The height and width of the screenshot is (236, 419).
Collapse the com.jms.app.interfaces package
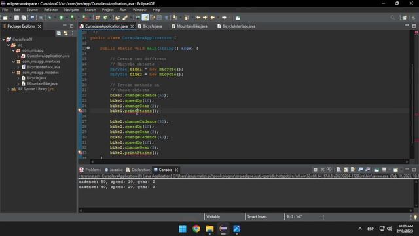click(13, 62)
